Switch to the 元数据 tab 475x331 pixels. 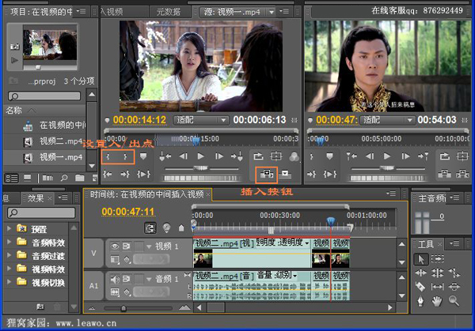point(169,12)
